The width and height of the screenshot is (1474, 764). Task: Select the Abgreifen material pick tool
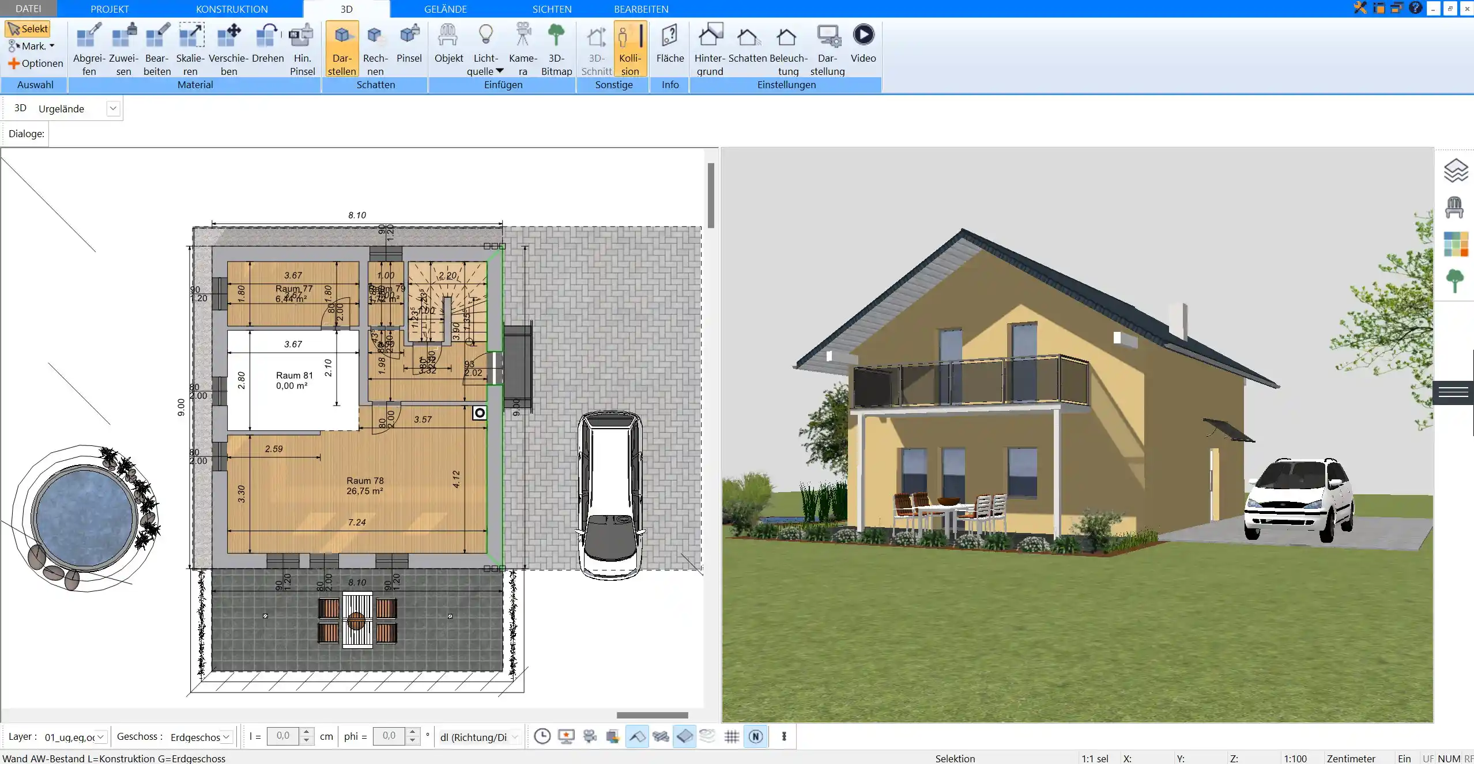click(x=89, y=49)
